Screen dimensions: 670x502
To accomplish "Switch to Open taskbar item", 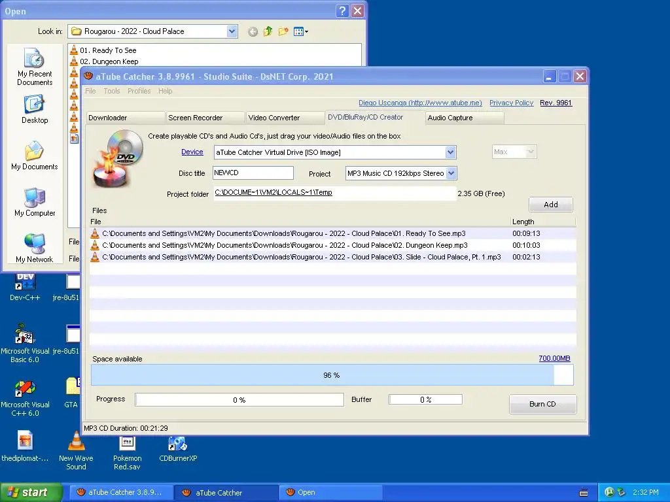I will click(x=330, y=493).
